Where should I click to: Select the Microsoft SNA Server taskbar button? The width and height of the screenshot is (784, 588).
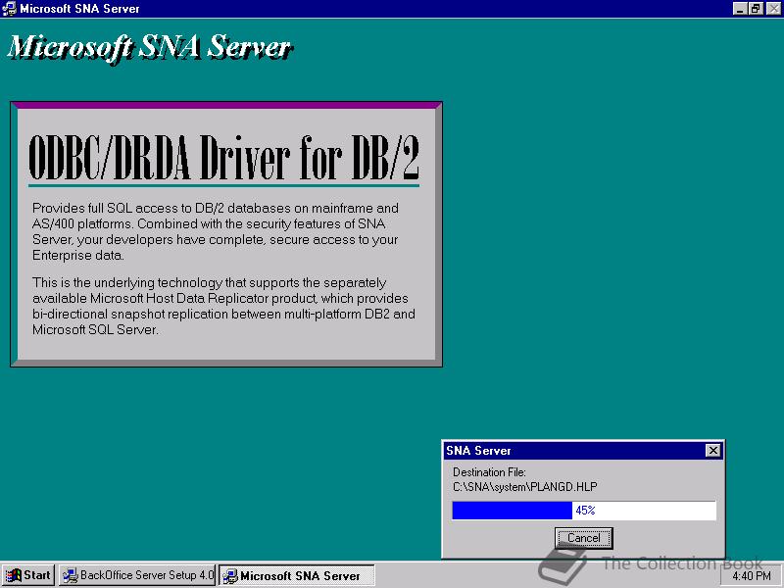(297, 575)
